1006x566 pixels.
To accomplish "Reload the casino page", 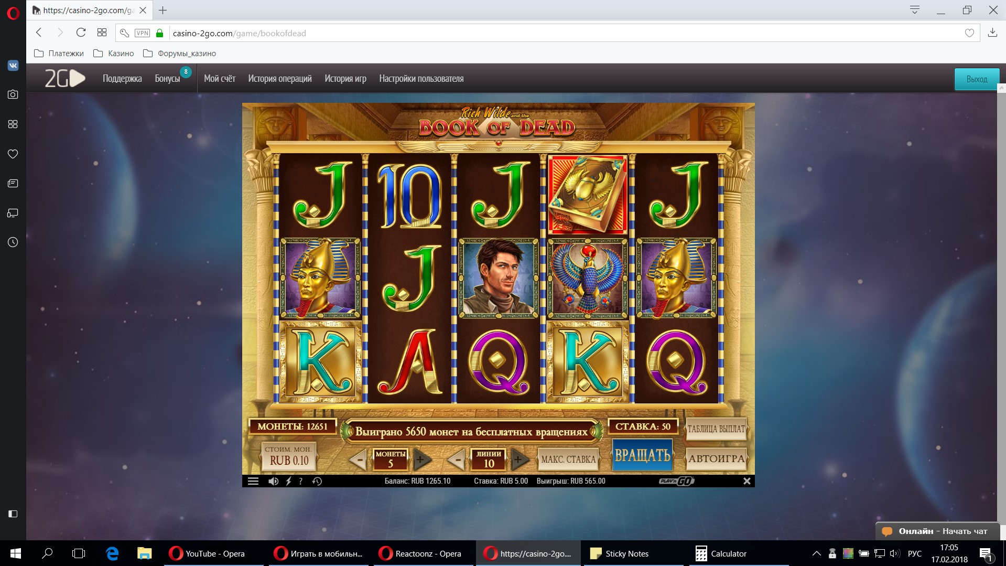I will point(81,33).
